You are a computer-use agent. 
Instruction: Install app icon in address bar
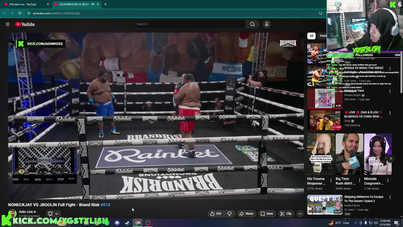pyautogui.click(x=321, y=13)
